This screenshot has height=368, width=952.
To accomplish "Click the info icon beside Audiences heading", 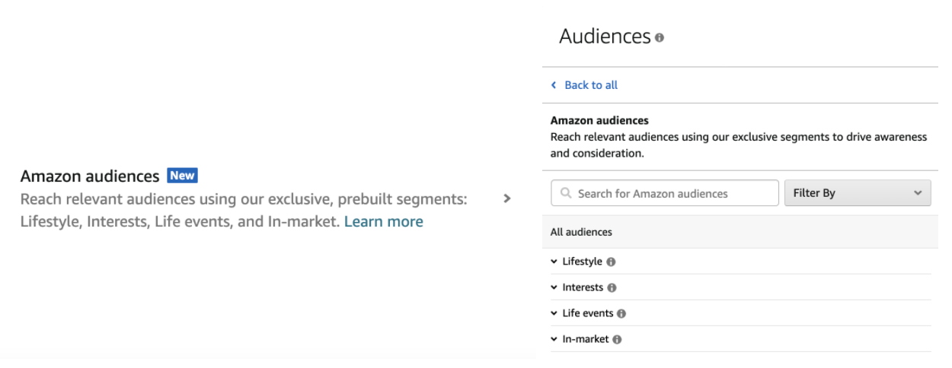I will (x=660, y=37).
